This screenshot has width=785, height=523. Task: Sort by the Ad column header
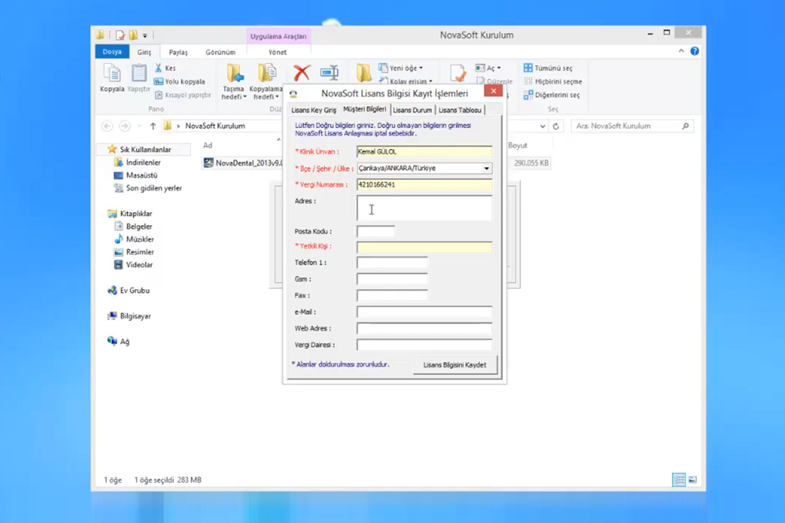[x=208, y=145]
